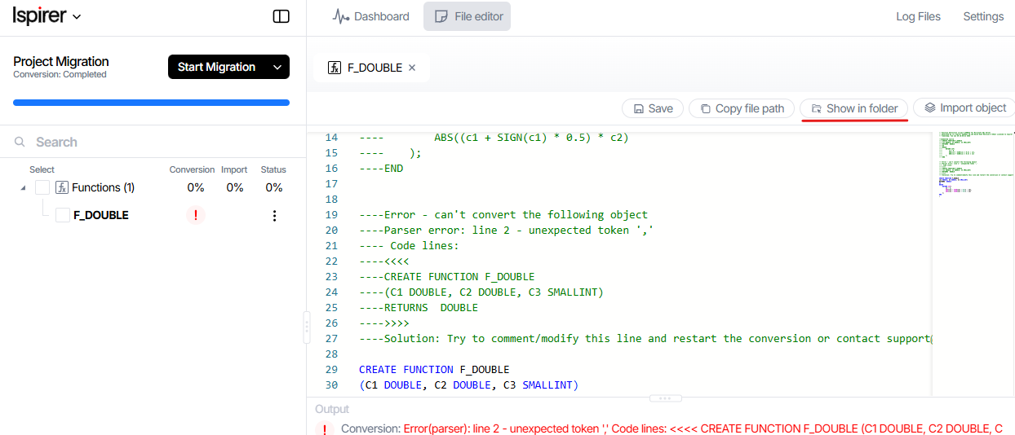Click the Functions category icon in tree
1015x435 pixels.
(x=62, y=187)
